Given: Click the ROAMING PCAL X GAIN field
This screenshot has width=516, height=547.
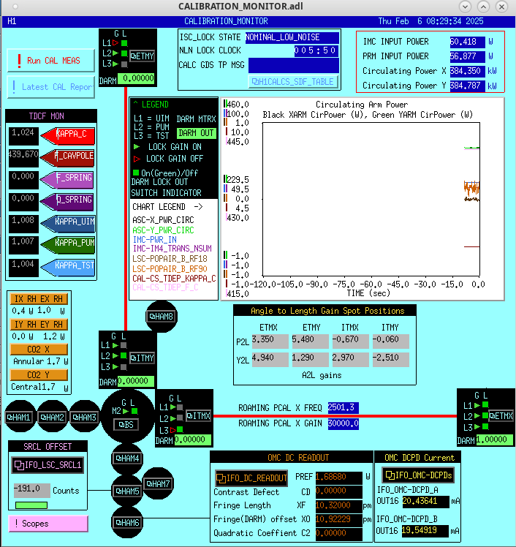Looking at the screenshot, I should [343, 423].
